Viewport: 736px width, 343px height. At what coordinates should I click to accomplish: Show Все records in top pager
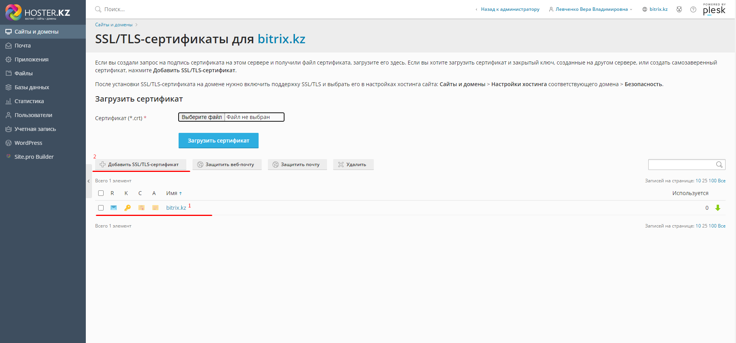point(722,181)
